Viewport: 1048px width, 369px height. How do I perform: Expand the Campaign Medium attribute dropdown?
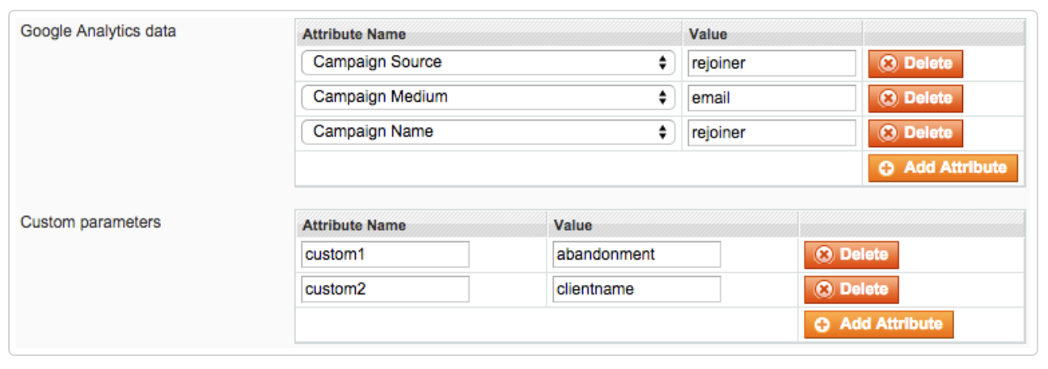pyautogui.click(x=488, y=97)
